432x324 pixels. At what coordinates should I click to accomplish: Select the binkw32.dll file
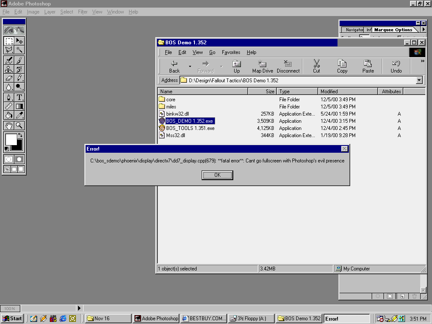coord(174,114)
